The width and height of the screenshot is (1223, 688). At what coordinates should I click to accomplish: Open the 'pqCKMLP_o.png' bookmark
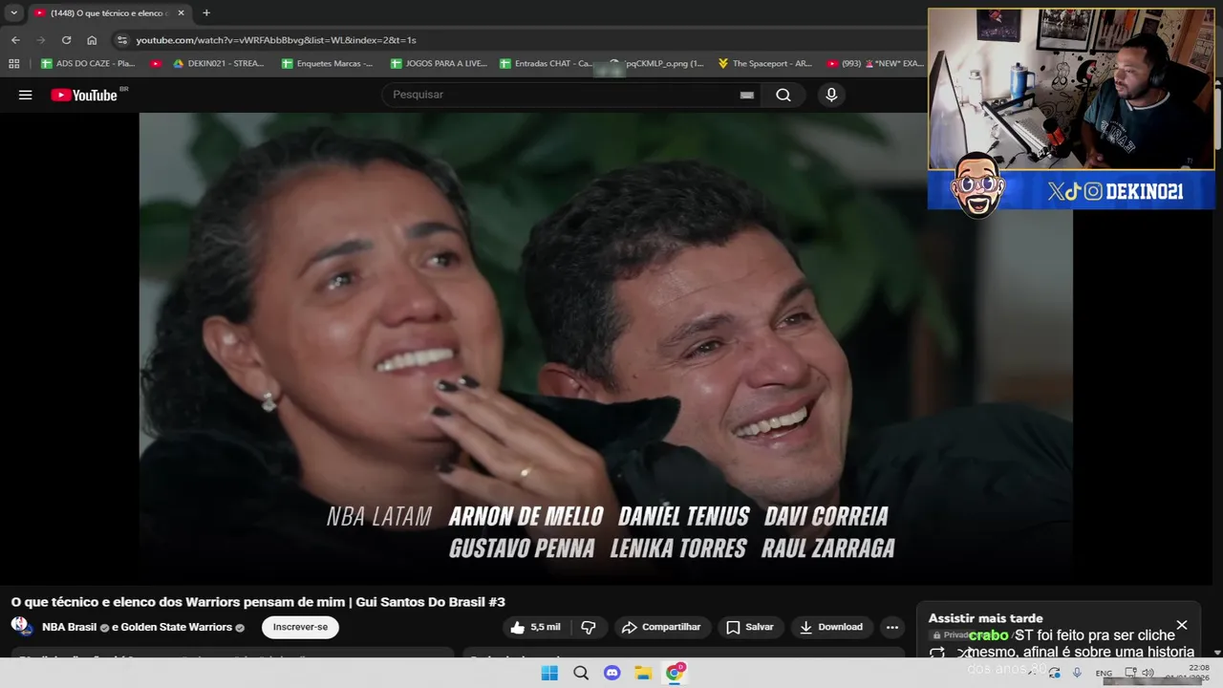tap(657, 64)
